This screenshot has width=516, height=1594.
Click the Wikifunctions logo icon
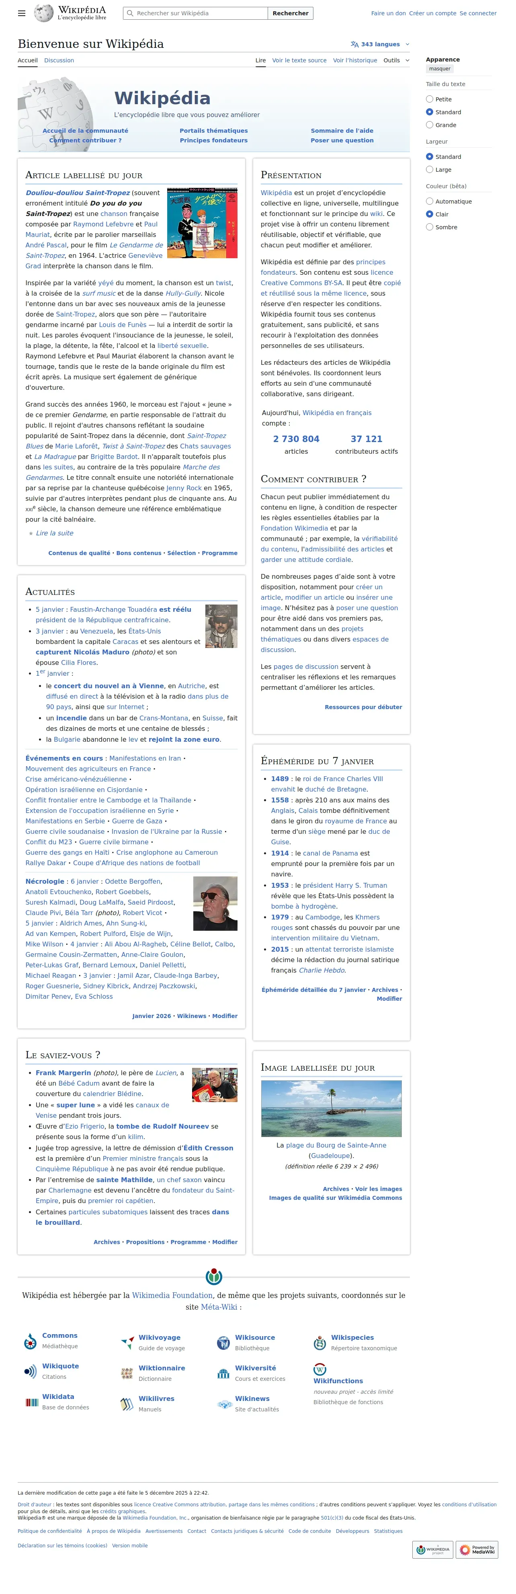(x=319, y=1369)
